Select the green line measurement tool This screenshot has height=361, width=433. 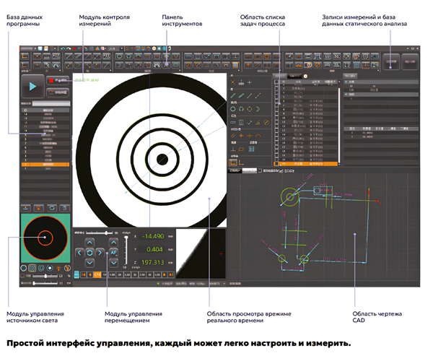(x=232, y=96)
